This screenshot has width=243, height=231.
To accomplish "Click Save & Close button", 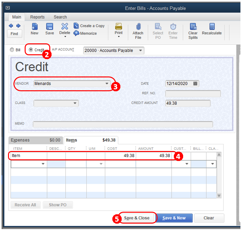I will click(137, 218).
